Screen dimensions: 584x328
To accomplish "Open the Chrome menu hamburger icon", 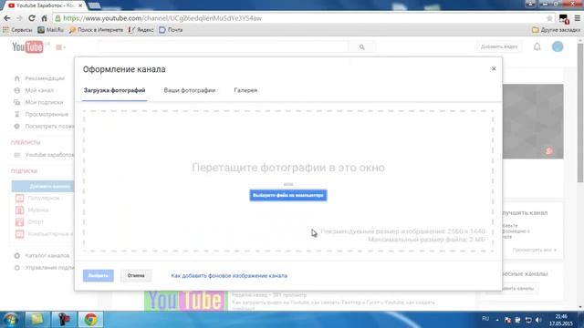I will coord(577,18).
